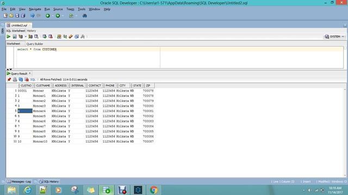Open the Tools menu

[x=82, y=9]
